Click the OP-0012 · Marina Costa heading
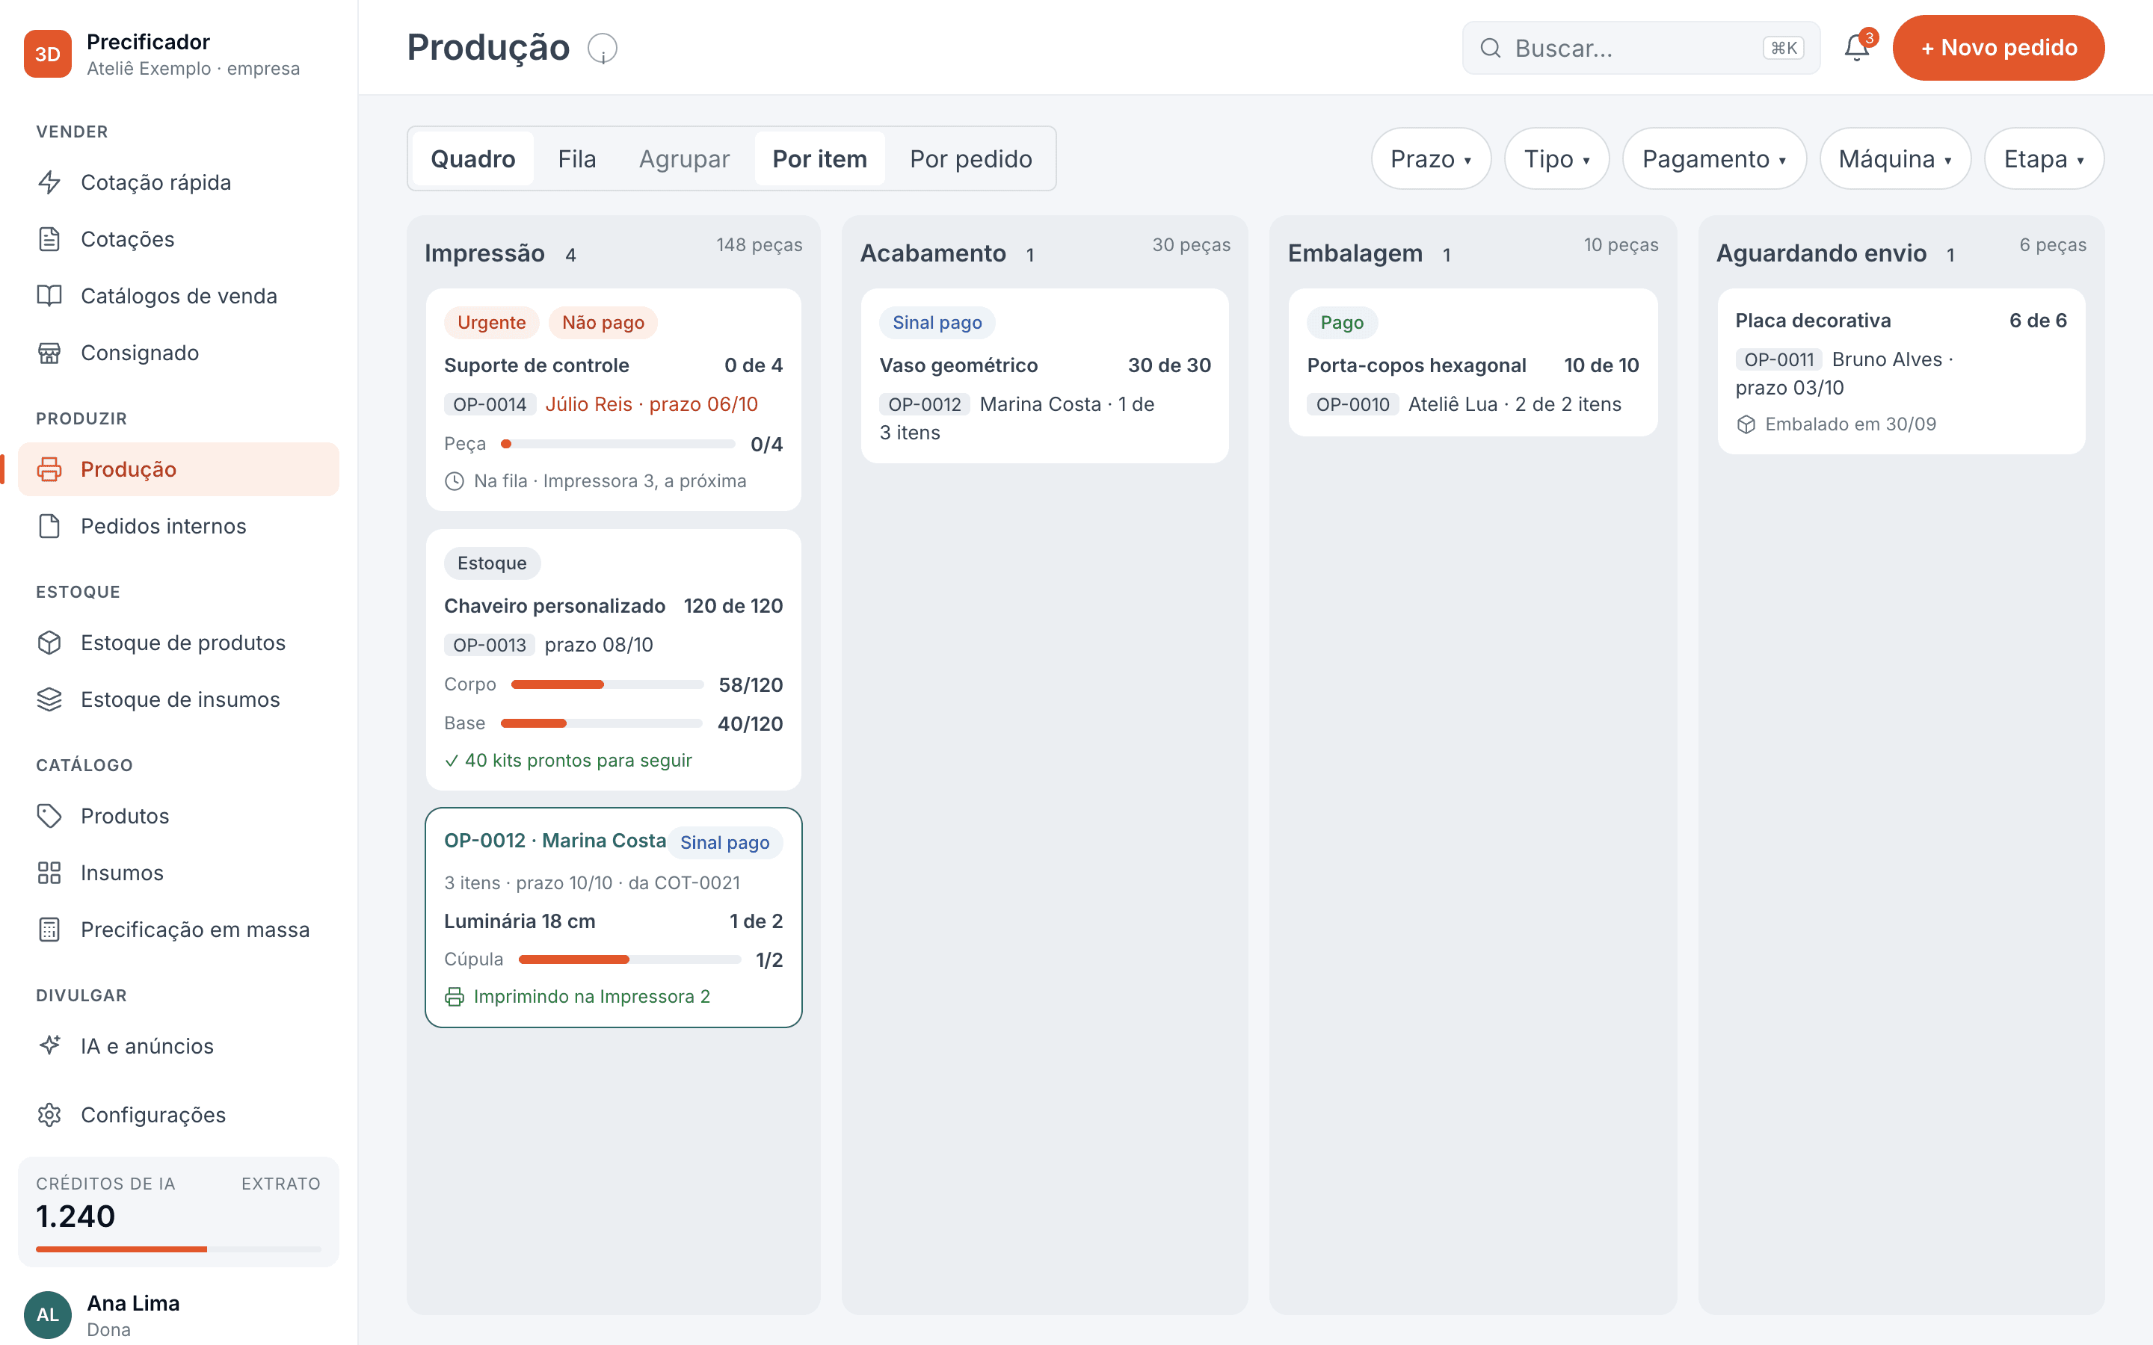 [555, 841]
